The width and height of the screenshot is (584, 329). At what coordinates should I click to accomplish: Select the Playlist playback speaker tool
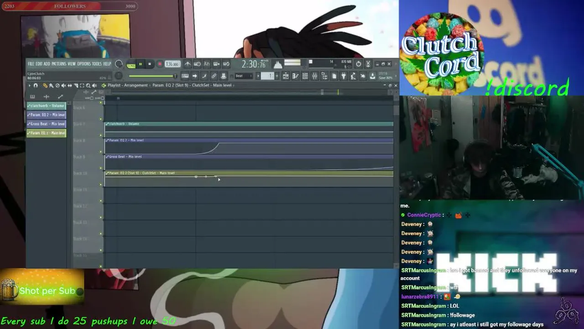(94, 85)
